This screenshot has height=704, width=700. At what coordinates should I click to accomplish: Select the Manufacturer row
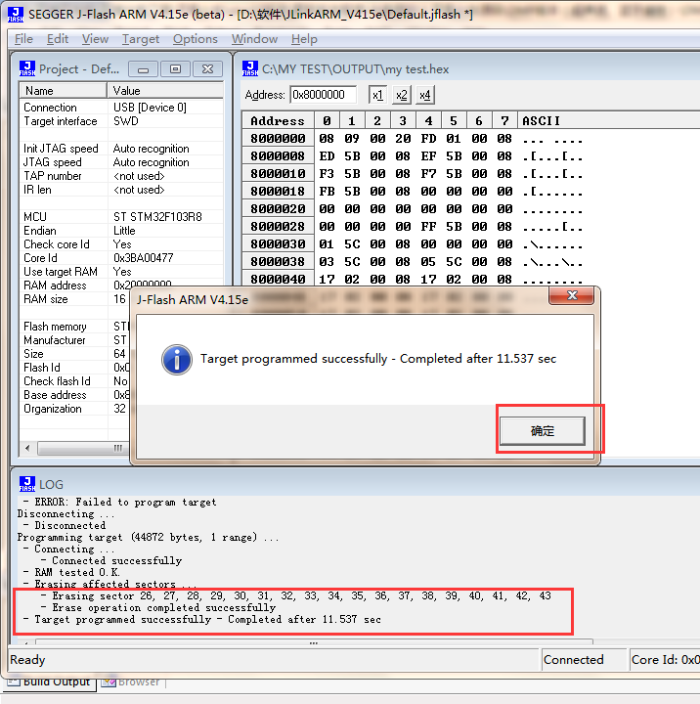[75, 340]
